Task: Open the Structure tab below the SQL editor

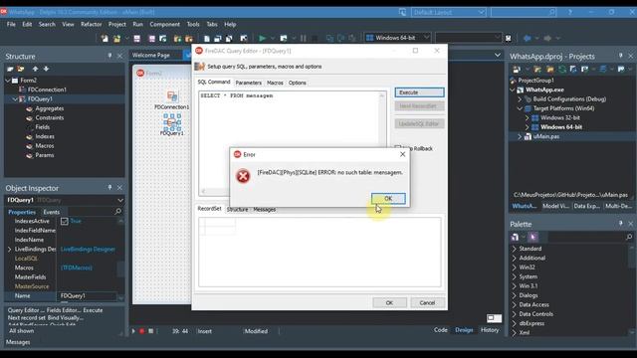Action: [237, 210]
